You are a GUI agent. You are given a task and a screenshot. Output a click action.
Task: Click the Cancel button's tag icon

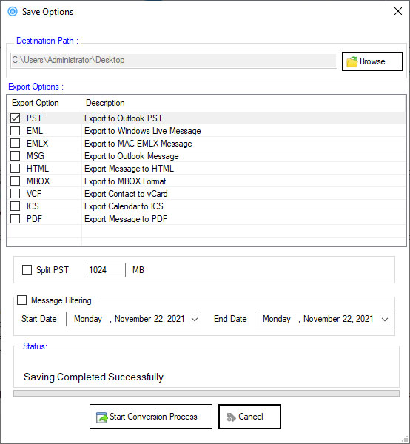point(231,417)
